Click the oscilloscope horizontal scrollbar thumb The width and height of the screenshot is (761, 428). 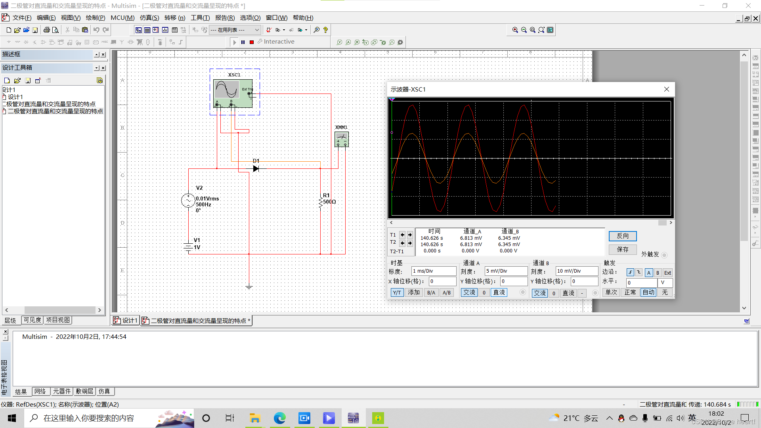[662, 223]
